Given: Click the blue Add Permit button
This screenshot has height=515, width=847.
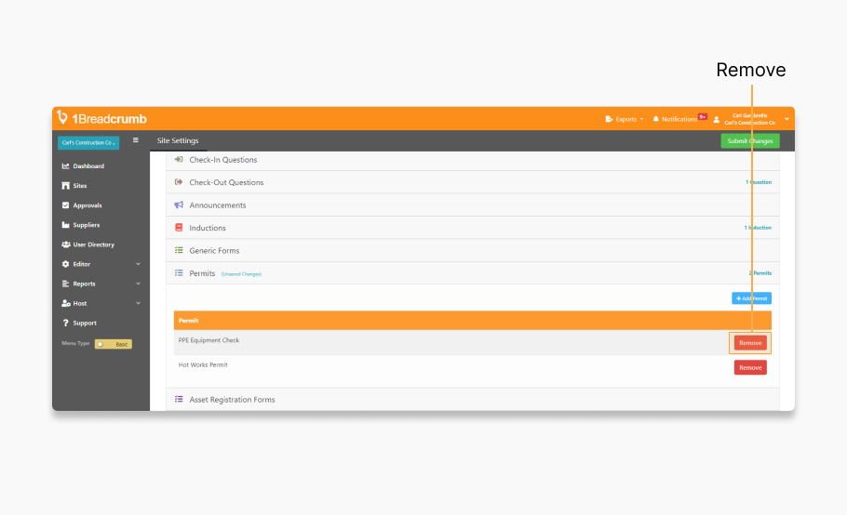Looking at the screenshot, I should tap(751, 298).
